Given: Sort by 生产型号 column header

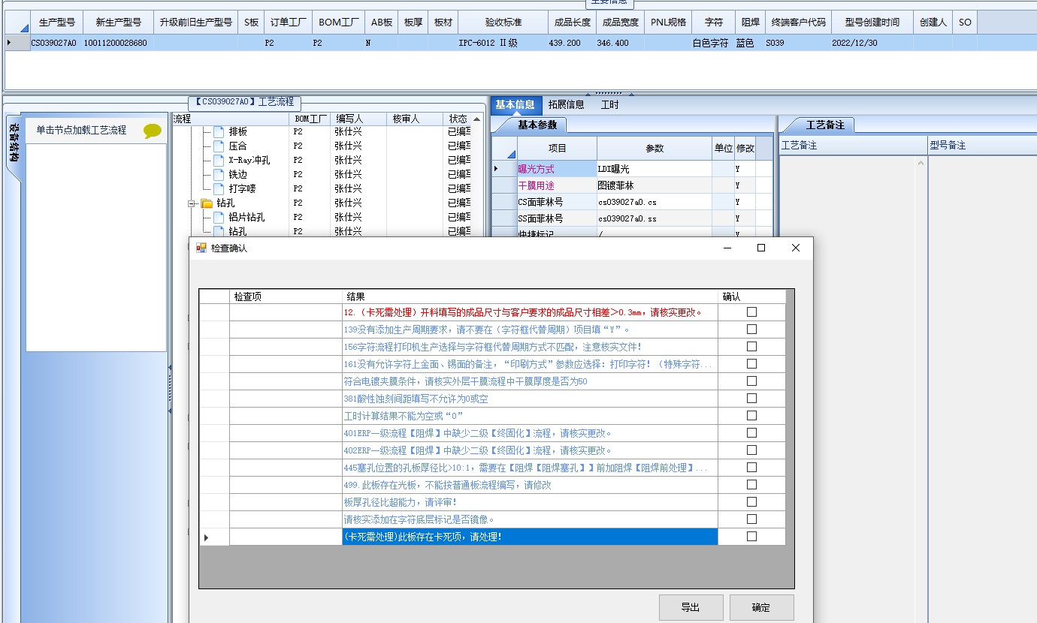Looking at the screenshot, I should click(x=56, y=23).
